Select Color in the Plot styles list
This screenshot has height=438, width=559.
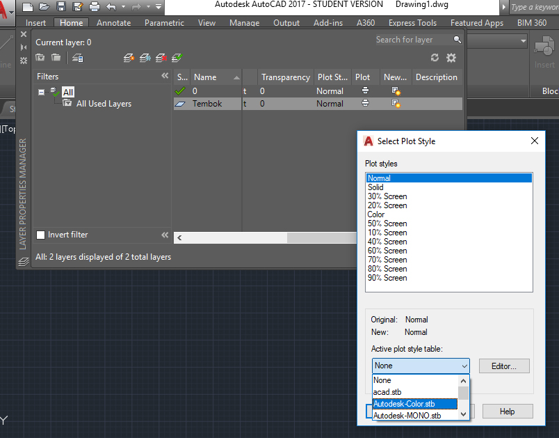(x=449, y=214)
